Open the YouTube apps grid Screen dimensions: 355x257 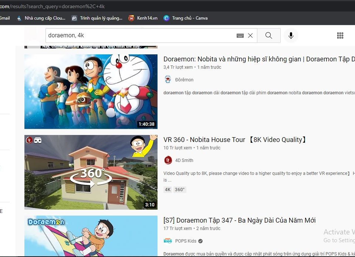point(340,35)
